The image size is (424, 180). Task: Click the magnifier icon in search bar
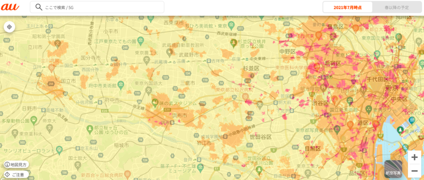(39, 7)
